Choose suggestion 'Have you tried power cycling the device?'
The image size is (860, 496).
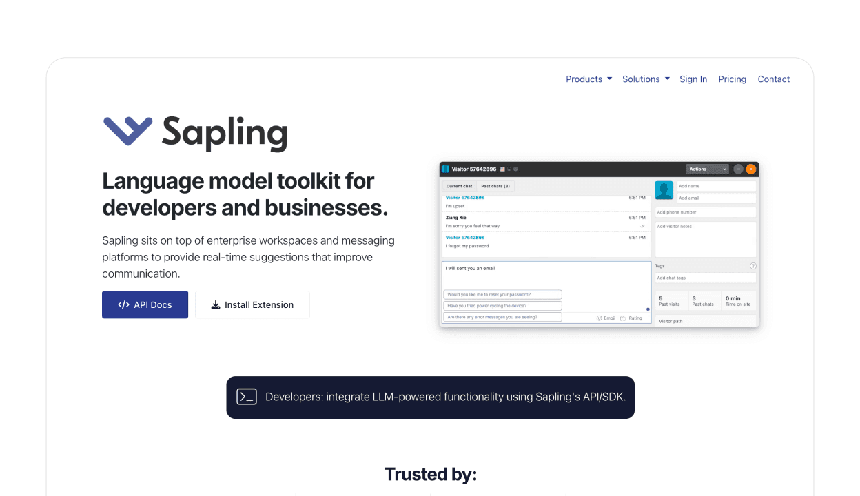(x=502, y=306)
